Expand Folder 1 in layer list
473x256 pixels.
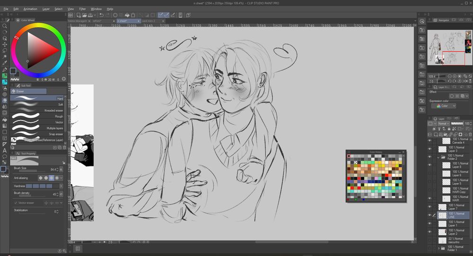click(x=438, y=248)
